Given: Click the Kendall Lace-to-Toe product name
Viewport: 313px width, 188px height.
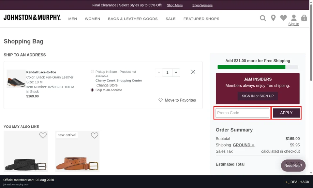Looking at the screenshot, I should 41,72.
